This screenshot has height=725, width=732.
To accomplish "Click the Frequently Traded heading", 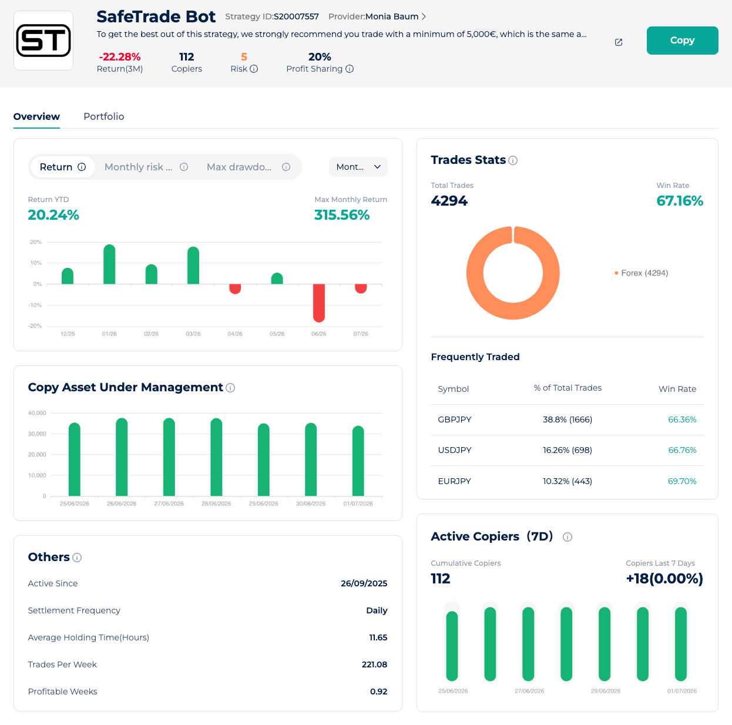I will click(x=475, y=357).
